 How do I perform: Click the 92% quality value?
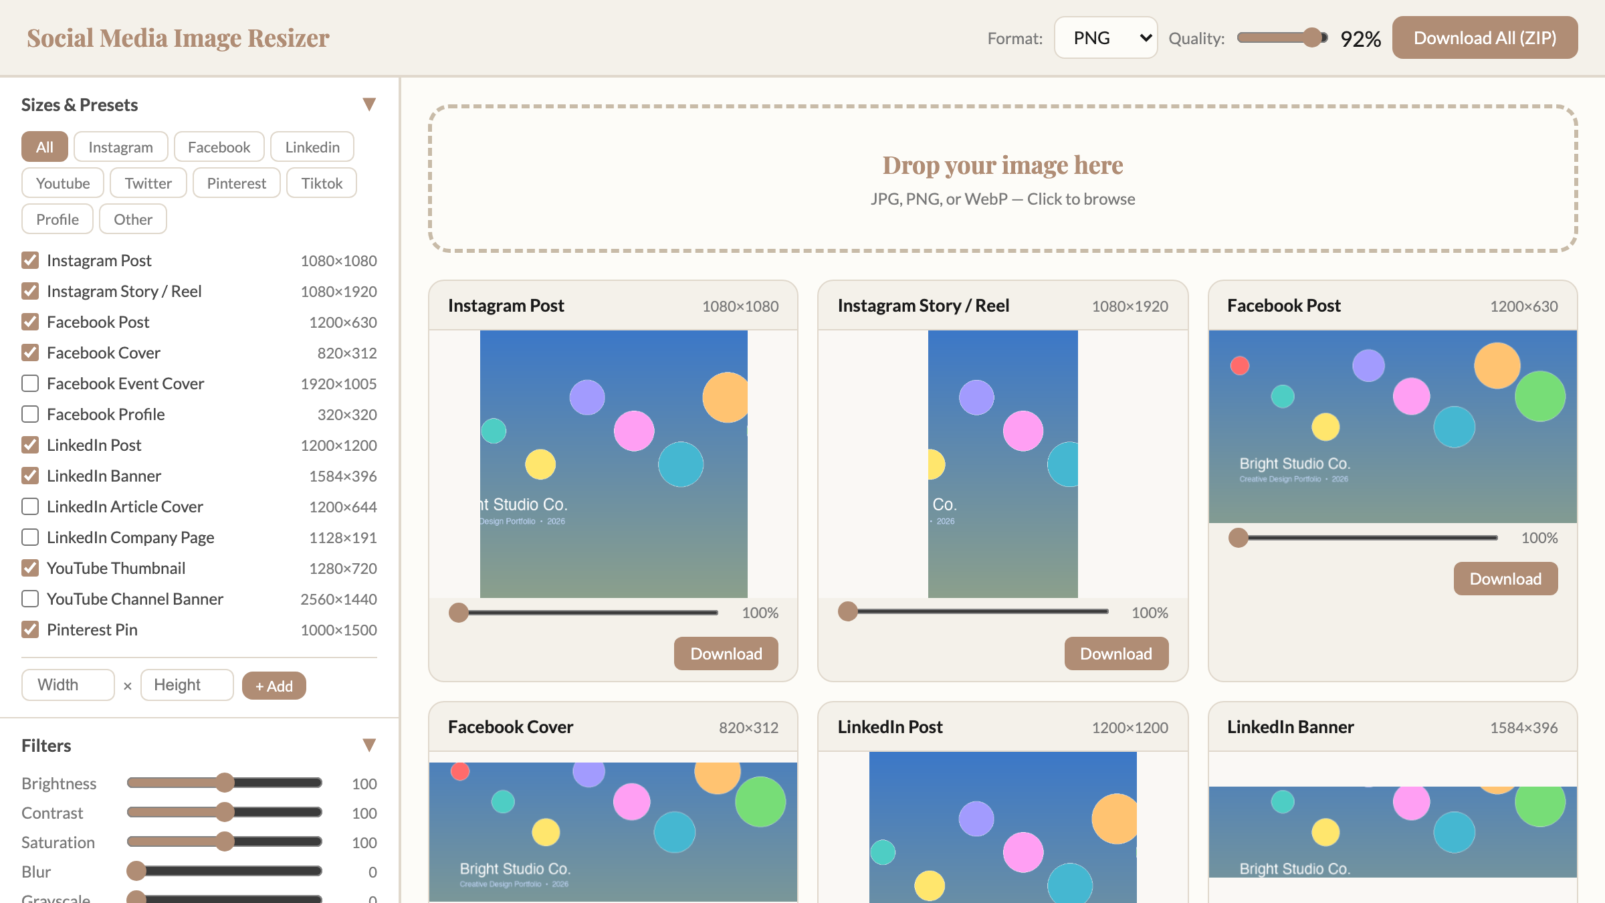[x=1361, y=39]
